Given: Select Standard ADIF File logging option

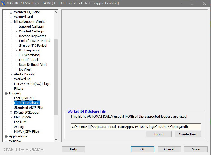Looking at the screenshot, I should [x=28, y=108].
